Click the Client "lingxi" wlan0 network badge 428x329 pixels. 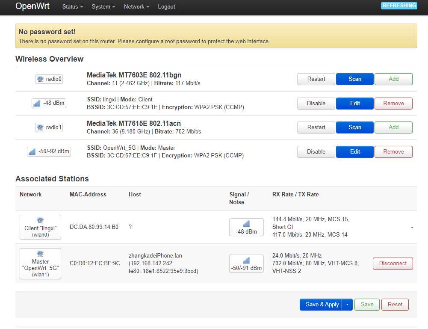[40, 227]
